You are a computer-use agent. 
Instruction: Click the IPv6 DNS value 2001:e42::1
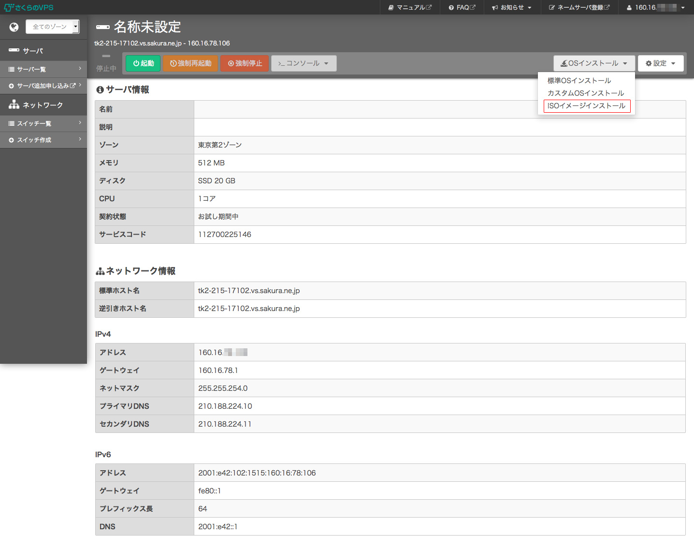[x=218, y=527]
